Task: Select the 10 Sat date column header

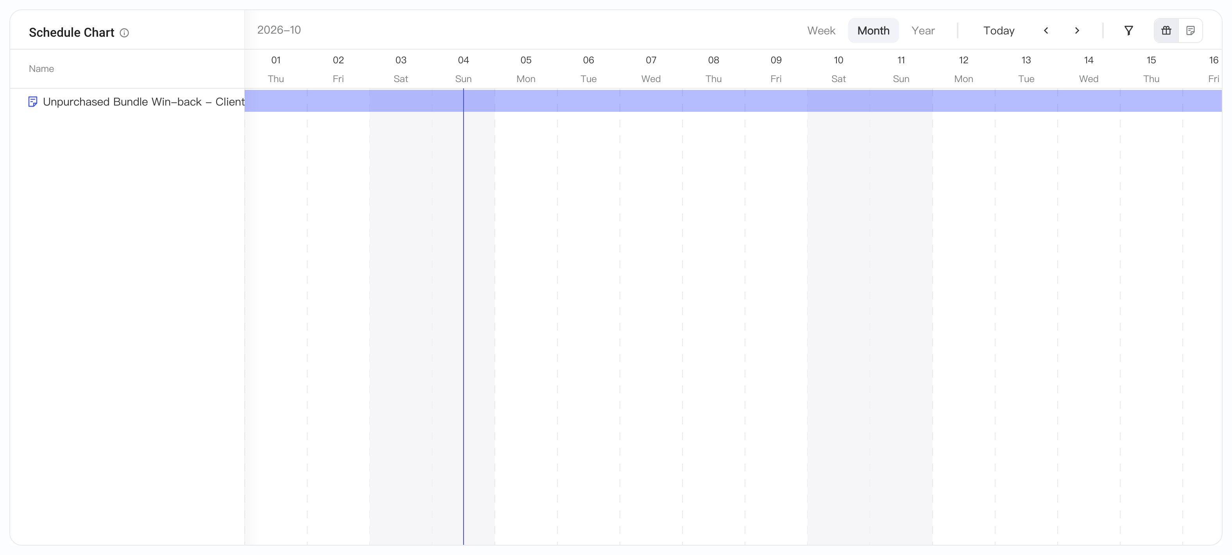Action: pyautogui.click(x=838, y=69)
